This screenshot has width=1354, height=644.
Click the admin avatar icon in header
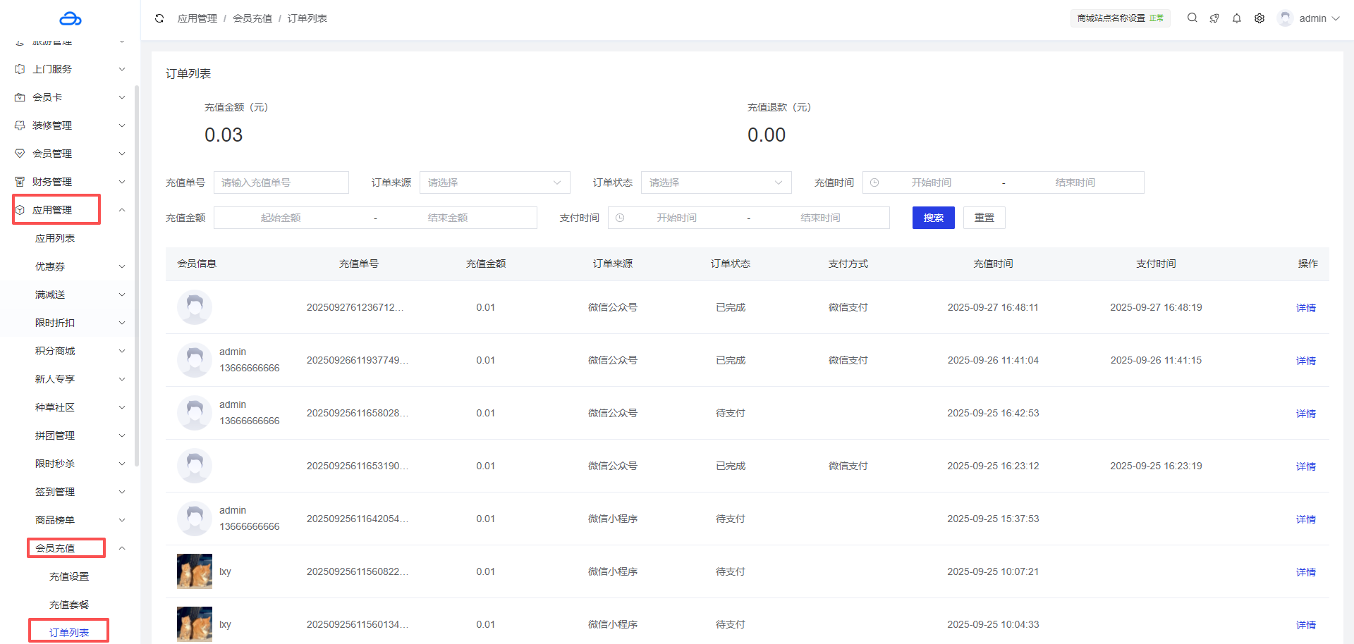pyautogui.click(x=1285, y=18)
